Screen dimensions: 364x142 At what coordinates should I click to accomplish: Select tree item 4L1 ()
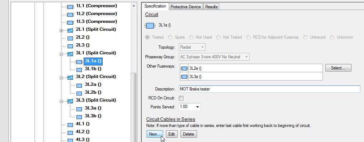tap(83, 124)
